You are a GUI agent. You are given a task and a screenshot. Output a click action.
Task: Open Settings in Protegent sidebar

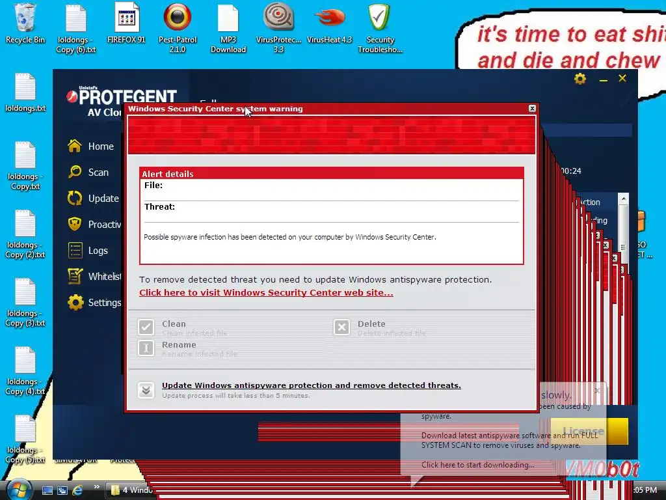click(94, 302)
